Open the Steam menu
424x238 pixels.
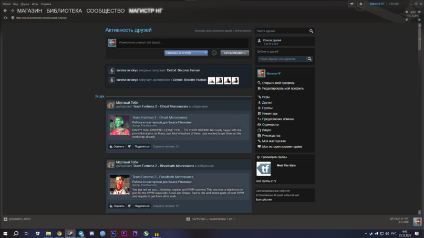(7, 4)
